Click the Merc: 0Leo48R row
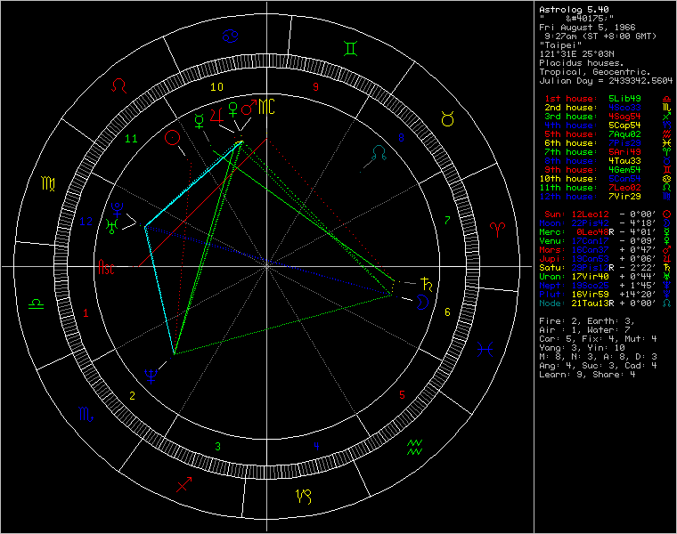 605,232
